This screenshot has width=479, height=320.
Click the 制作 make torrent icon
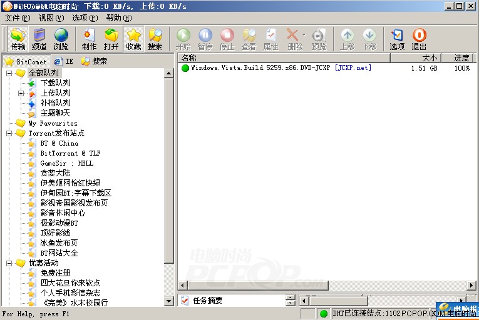(x=89, y=39)
